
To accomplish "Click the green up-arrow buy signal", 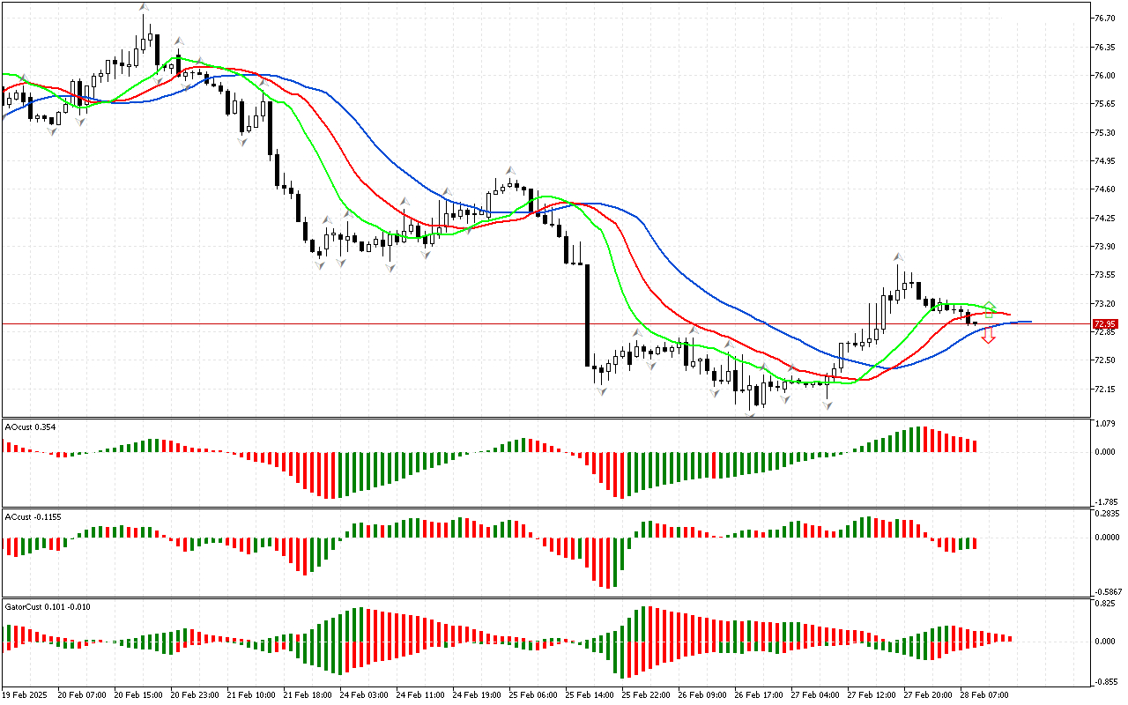I will click(x=989, y=308).
